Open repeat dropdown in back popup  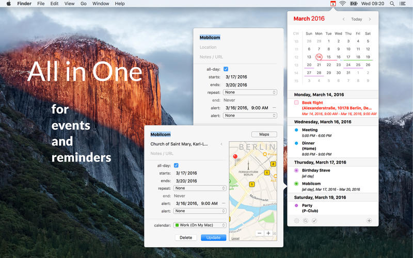point(250,92)
